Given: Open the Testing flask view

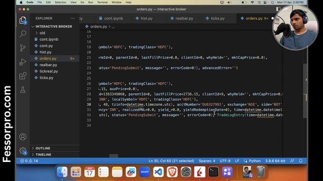Looking at the screenshot, I should click(23, 89).
